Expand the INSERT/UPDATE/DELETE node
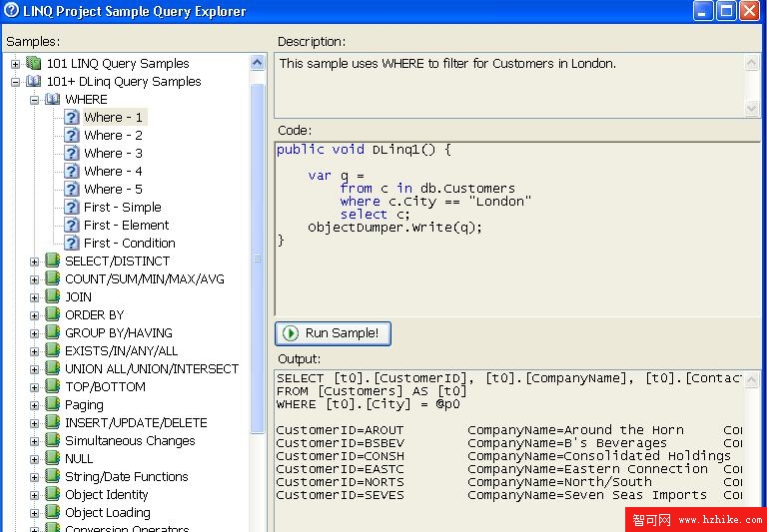The image size is (767, 532). [x=34, y=423]
